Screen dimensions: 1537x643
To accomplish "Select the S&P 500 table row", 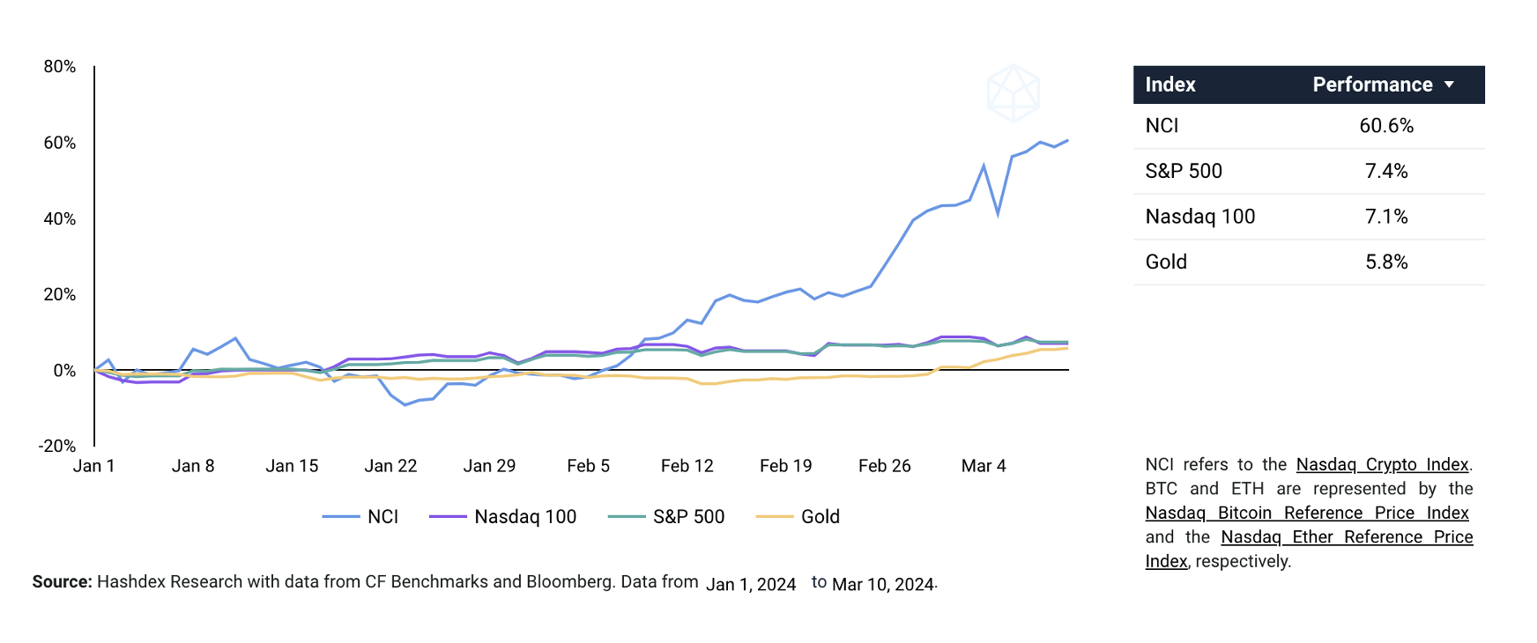I will pyautogui.click(x=1308, y=171).
